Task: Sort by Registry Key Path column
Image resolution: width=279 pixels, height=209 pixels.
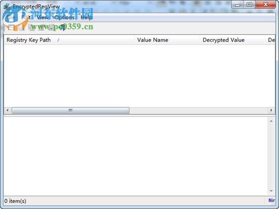Action: point(69,40)
